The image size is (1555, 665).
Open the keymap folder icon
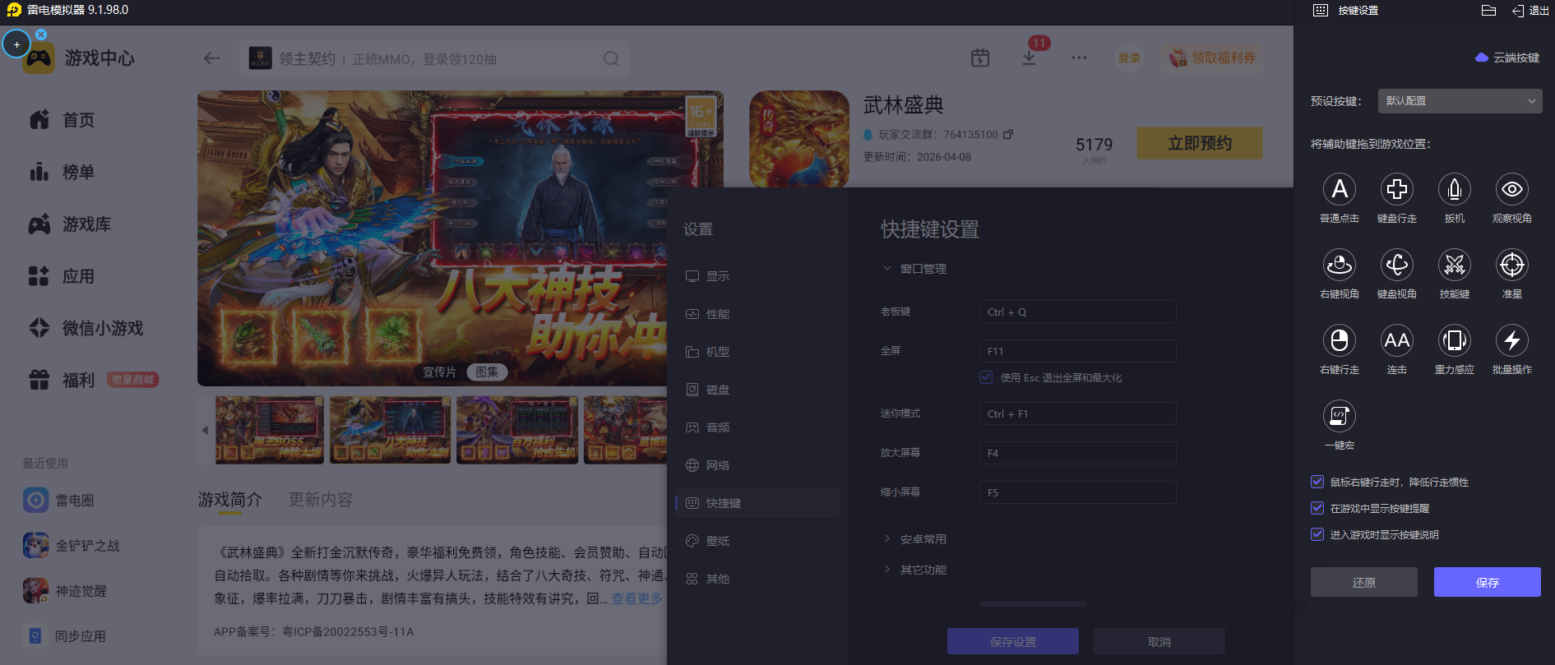click(x=1488, y=11)
